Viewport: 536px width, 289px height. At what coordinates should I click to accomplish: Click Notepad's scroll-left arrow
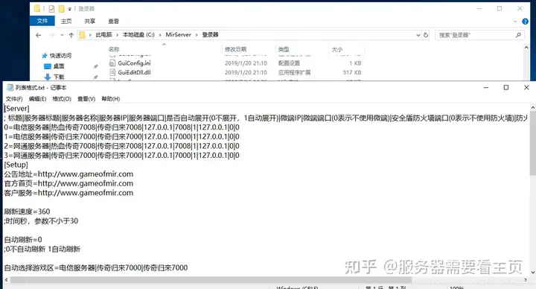[x=6, y=280]
